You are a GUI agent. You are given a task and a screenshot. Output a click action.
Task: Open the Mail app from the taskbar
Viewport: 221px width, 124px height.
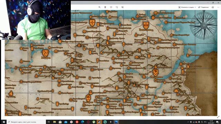click(x=66, y=122)
